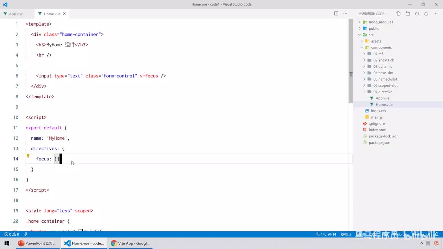Open the editor's more actions menu
This screenshot has width=443, height=249.
click(345, 13)
